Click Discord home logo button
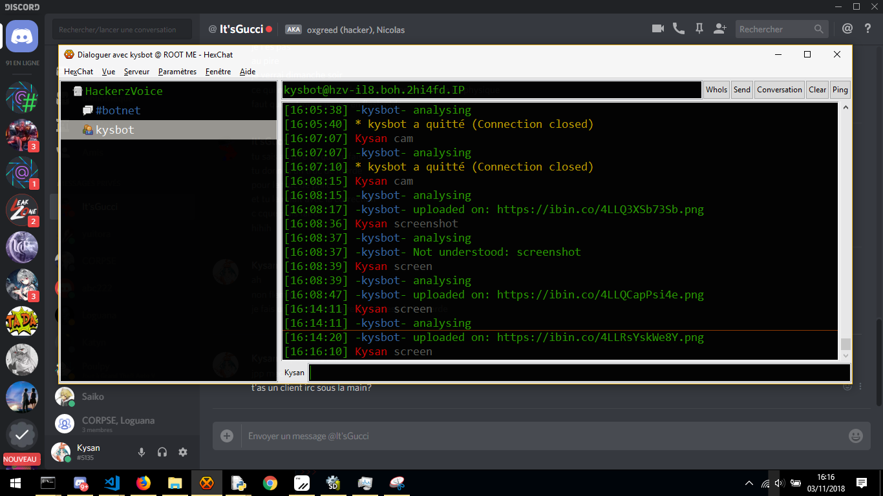Image resolution: width=883 pixels, height=496 pixels. coord(22,36)
